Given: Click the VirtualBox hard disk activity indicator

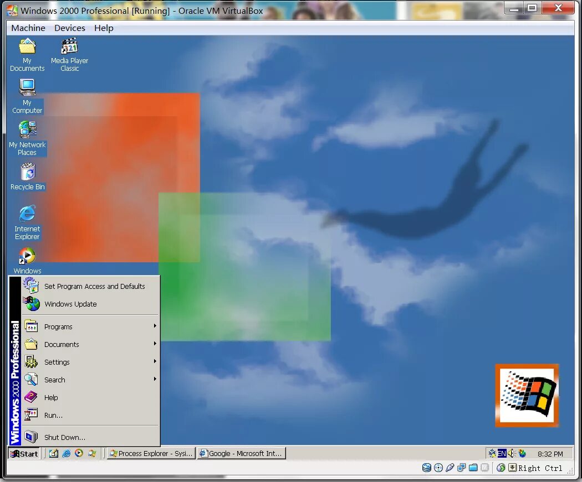Looking at the screenshot, I should (x=426, y=468).
